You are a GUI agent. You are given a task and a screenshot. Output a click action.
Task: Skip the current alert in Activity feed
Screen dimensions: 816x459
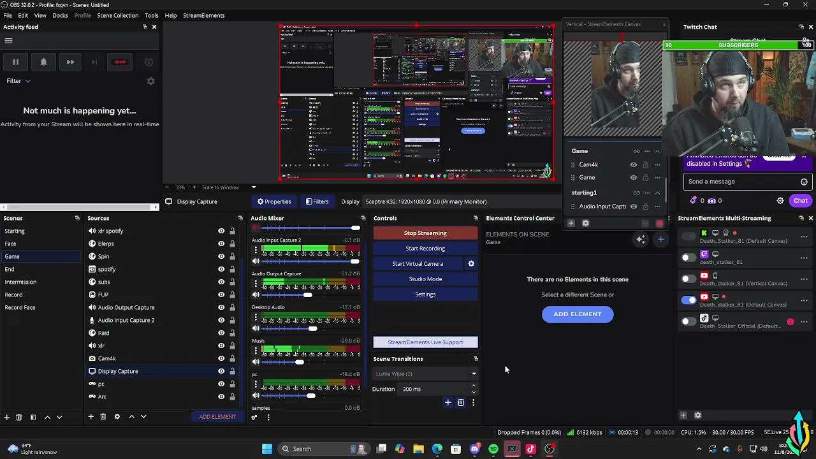70,62
